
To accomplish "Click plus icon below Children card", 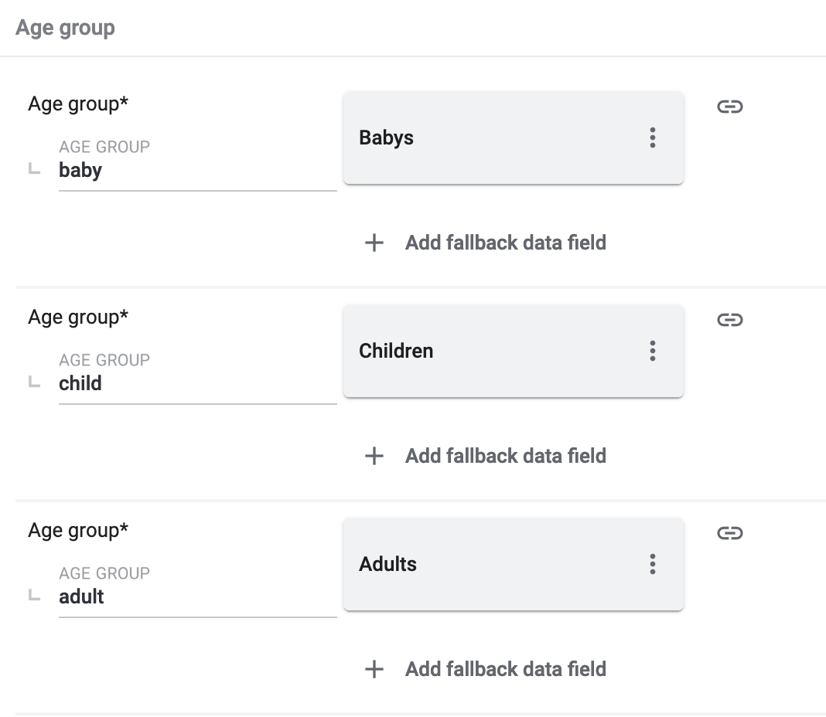I will point(374,456).
